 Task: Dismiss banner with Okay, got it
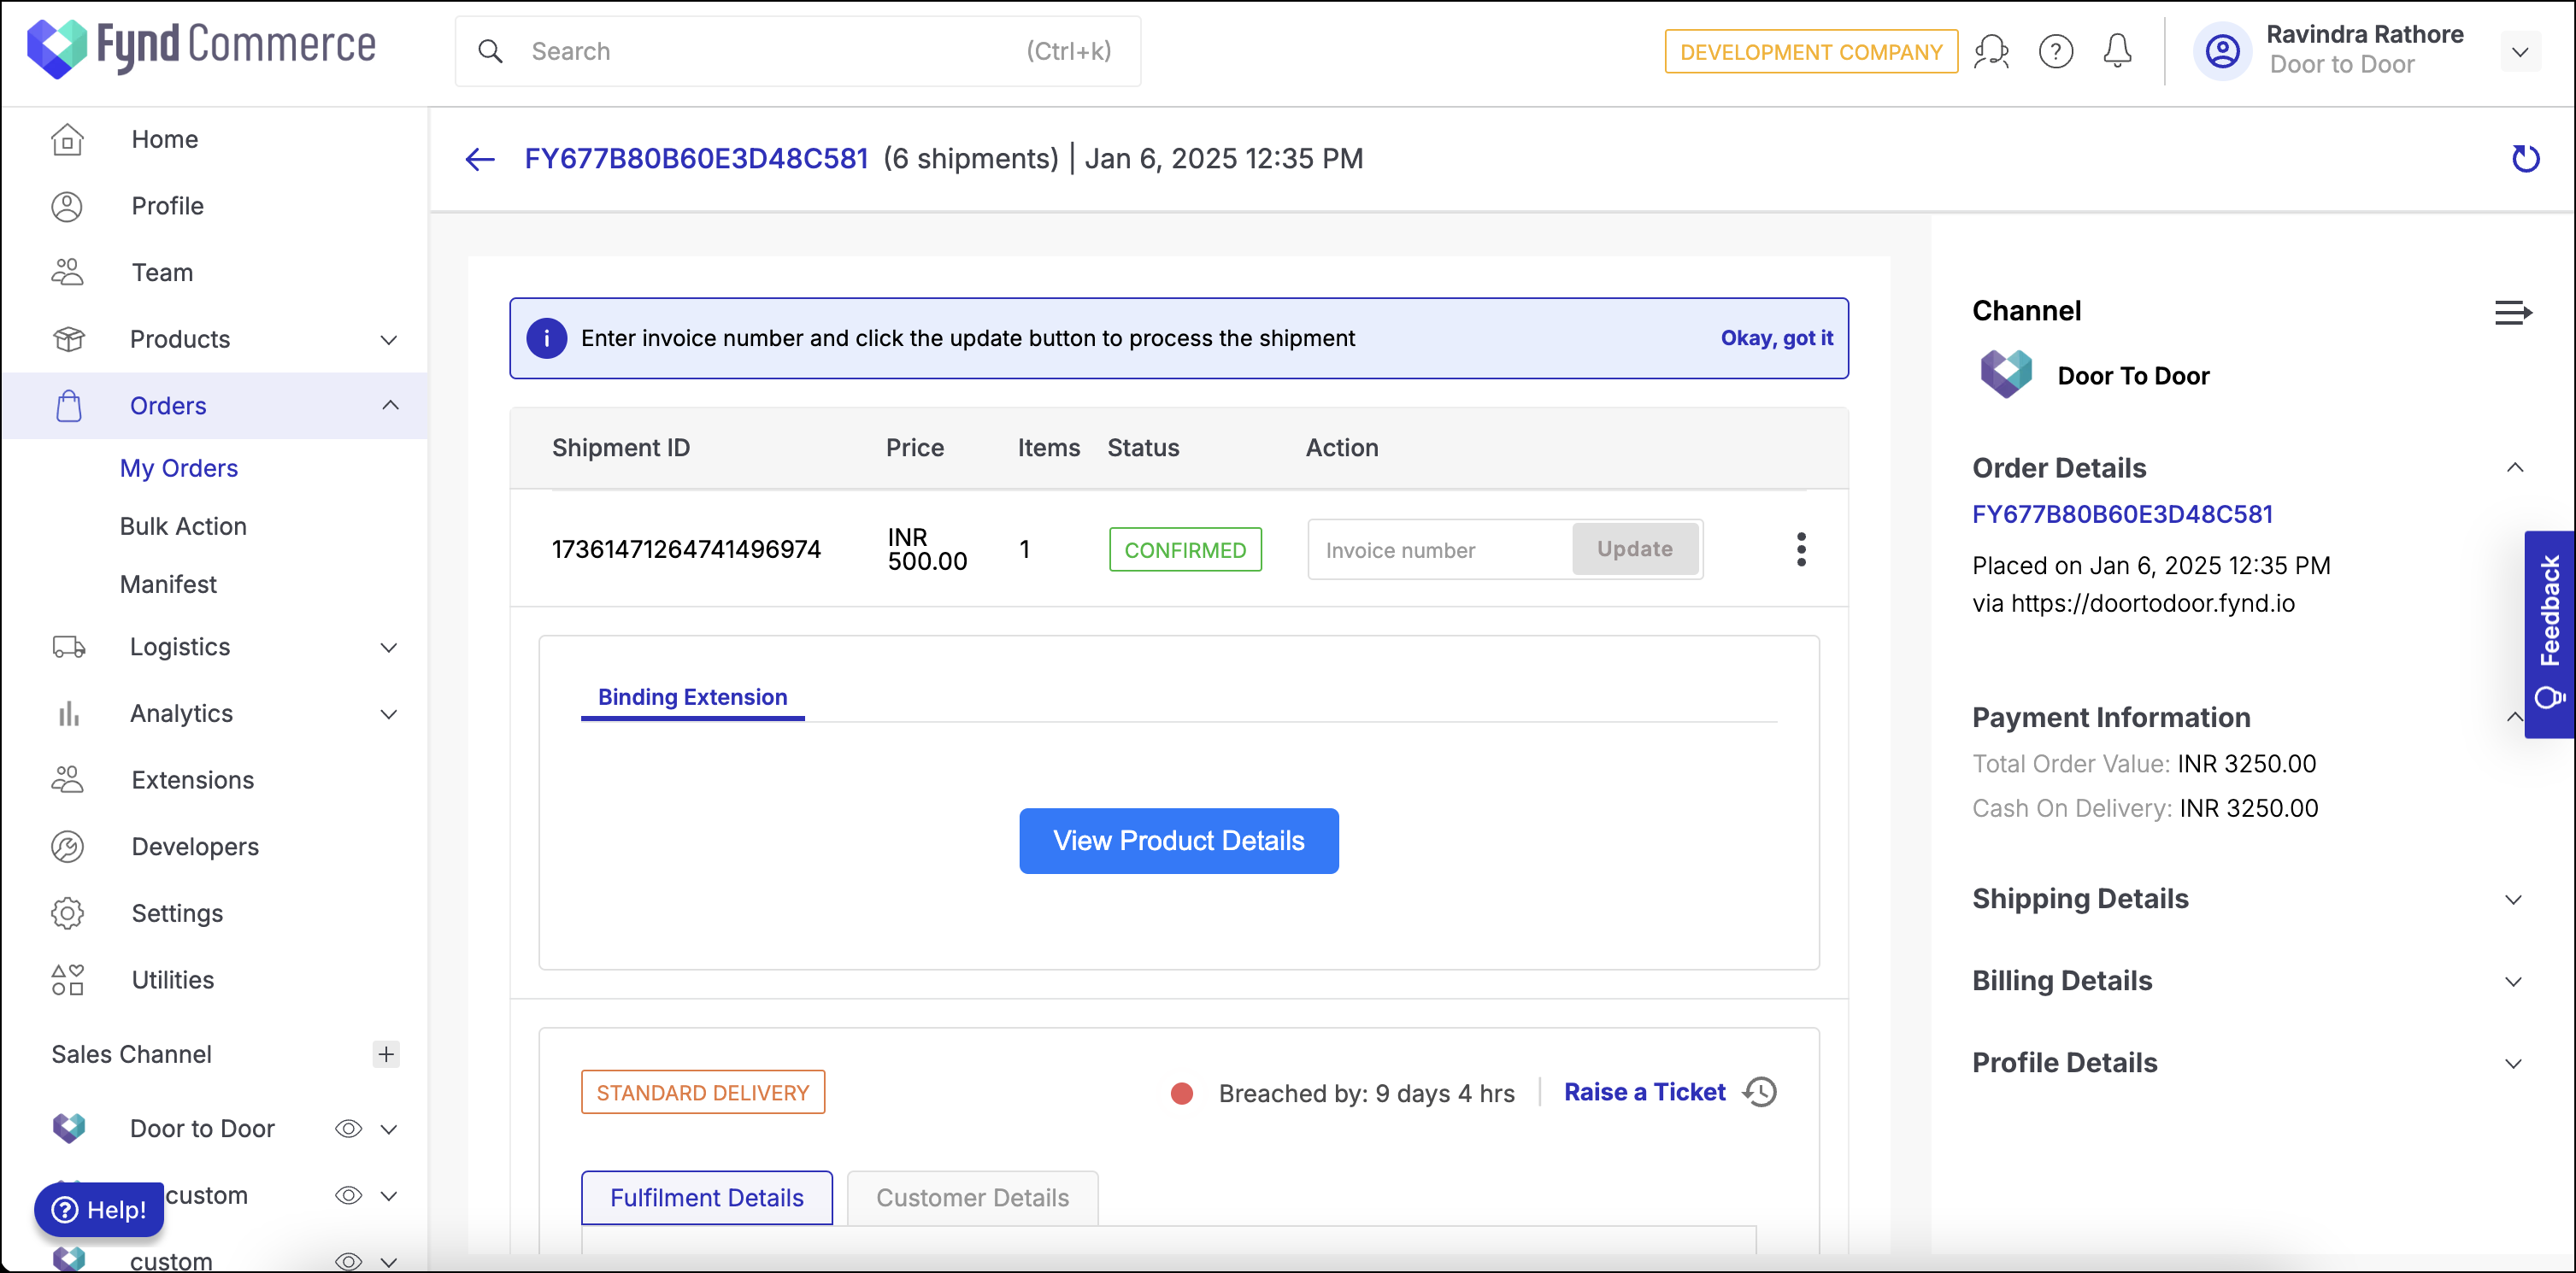click(1776, 338)
